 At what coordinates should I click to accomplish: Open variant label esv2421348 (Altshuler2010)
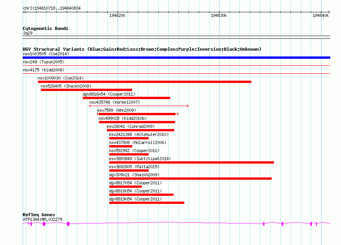139,134
